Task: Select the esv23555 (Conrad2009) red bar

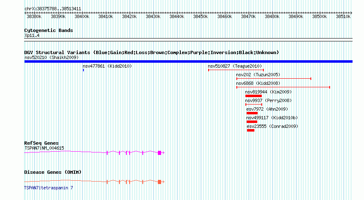Action: (x=251, y=130)
